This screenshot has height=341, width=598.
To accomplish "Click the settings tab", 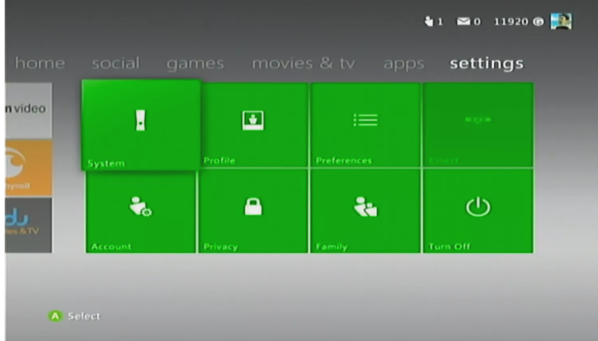I will pyautogui.click(x=486, y=64).
